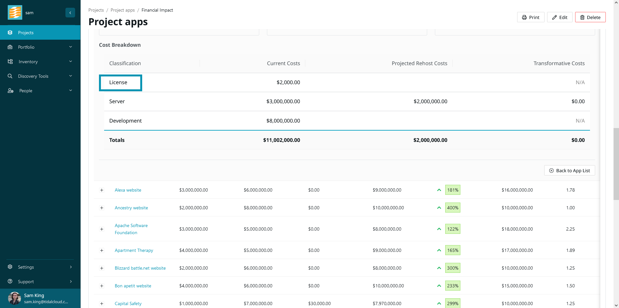Click the Settings gear icon

(10, 267)
